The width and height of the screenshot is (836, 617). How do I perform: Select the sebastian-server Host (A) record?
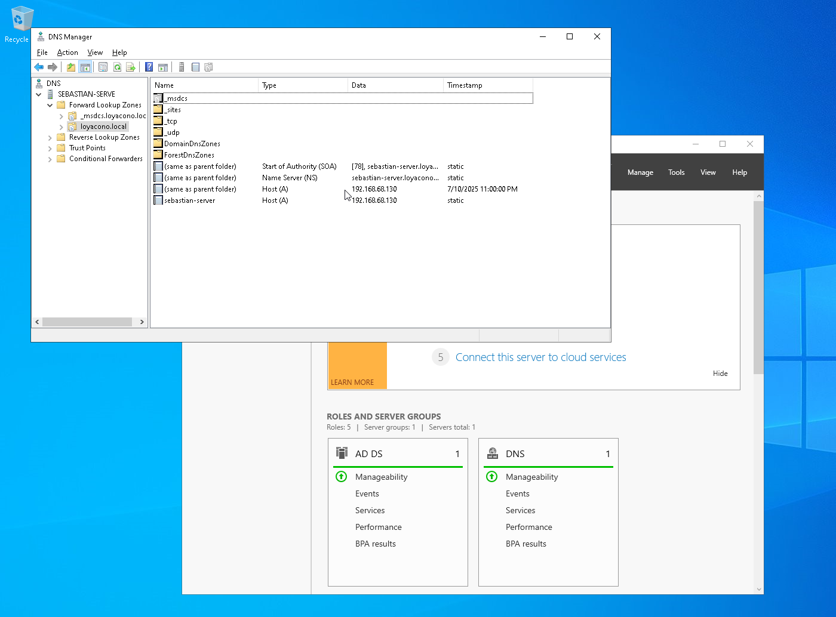(343, 200)
